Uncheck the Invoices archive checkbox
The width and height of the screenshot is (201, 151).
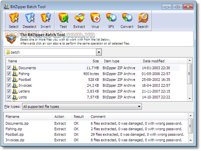pyautogui.click(x=9, y=85)
